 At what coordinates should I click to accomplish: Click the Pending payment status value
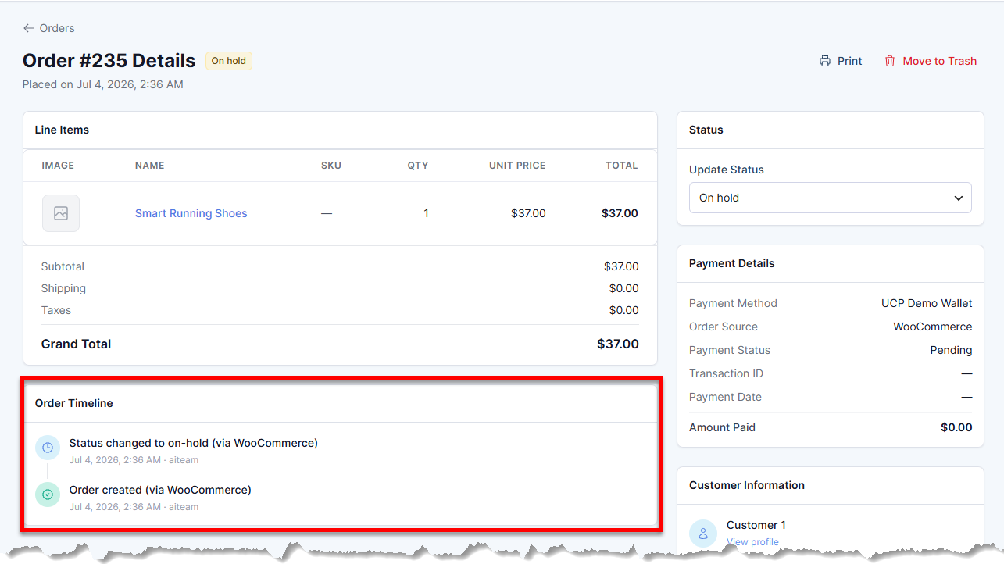[951, 350]
